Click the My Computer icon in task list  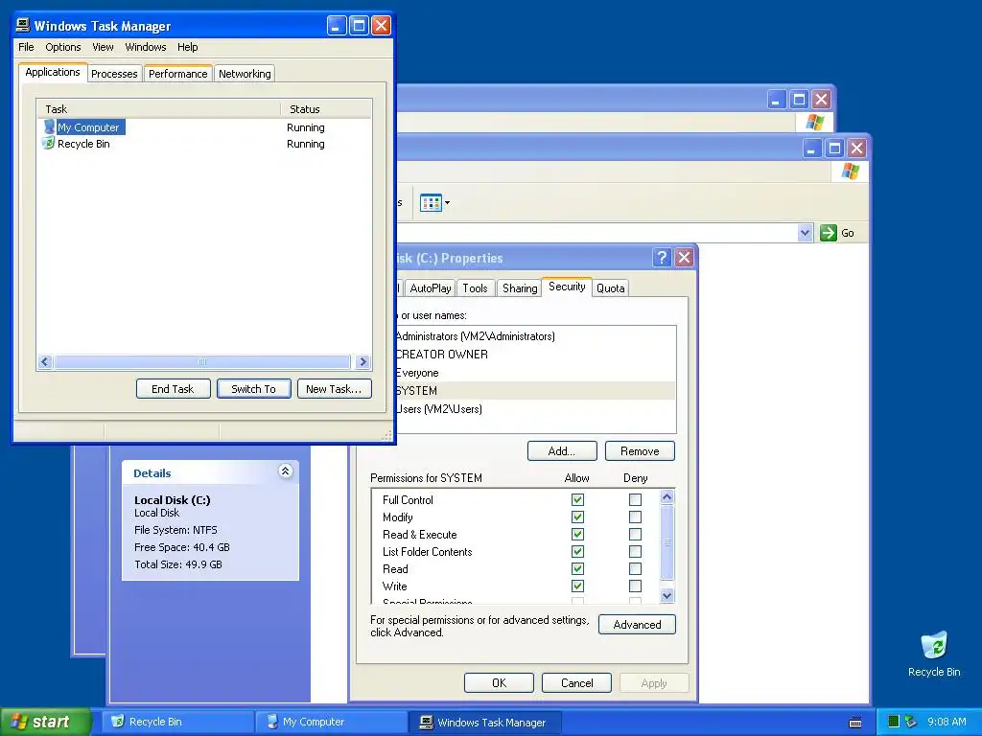[x=49, y=127]
